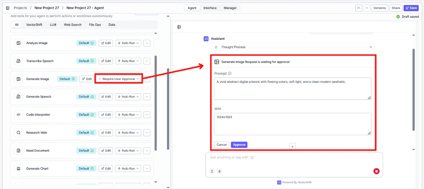
Task: Click the Generate Chart tool icon
Action: tap(19, 169)
